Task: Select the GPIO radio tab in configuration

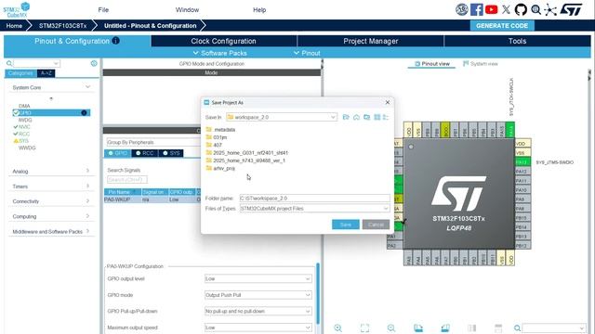Action: 117,153
